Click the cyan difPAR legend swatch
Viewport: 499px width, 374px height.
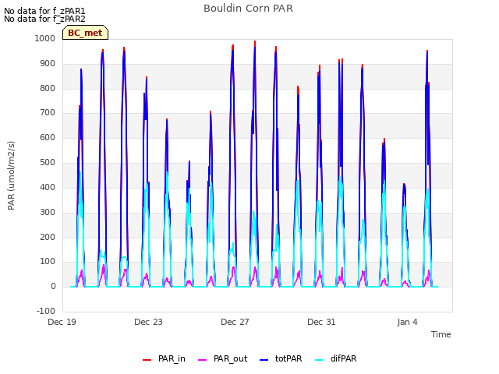click(x=319, y=360)
